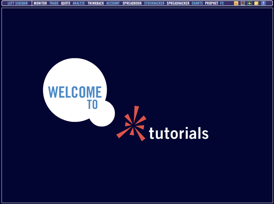274x204 pixels.
Task: Select the PROPHET tab
Action: coord(212,3)
